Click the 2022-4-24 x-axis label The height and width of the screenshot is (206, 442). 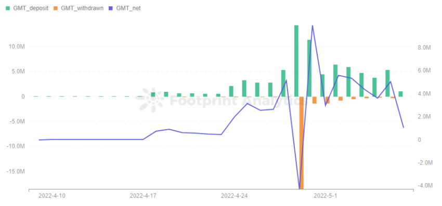pos(235,196)
